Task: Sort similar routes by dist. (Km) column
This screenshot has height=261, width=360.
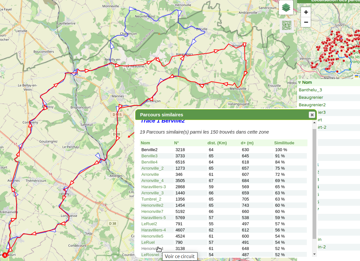Action: (x=217, y=143)
